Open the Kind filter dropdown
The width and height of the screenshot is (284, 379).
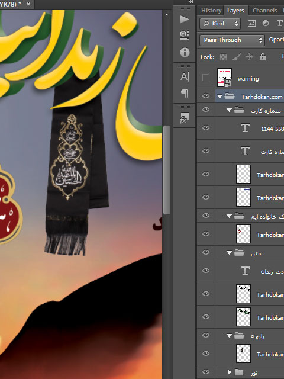tap(220, 24)
